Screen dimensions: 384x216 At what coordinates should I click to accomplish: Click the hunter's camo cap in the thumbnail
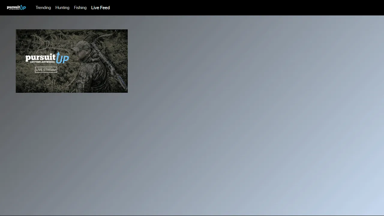point(81,46)
